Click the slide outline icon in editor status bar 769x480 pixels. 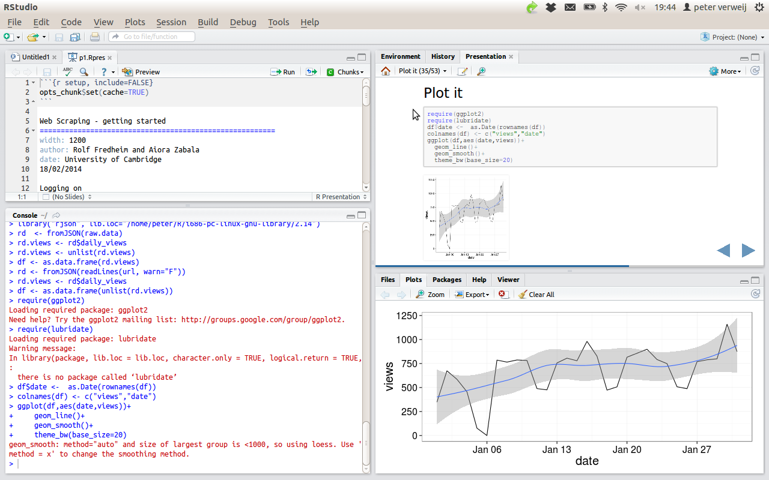[x=46, y=197]
